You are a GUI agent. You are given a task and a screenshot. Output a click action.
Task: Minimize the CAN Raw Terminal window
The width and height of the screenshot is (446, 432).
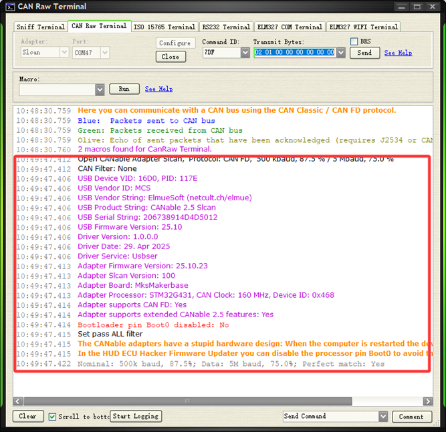point(402,7)
